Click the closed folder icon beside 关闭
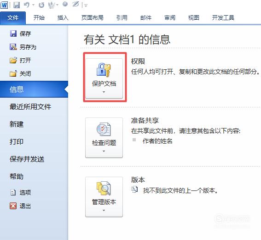Screen dimensions: 261x240 (x=13, y=73)
